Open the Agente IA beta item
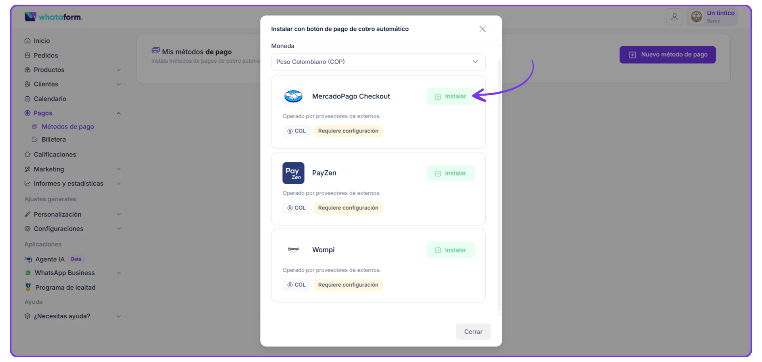Screen dimensions: 762x362 pos(50,259)
